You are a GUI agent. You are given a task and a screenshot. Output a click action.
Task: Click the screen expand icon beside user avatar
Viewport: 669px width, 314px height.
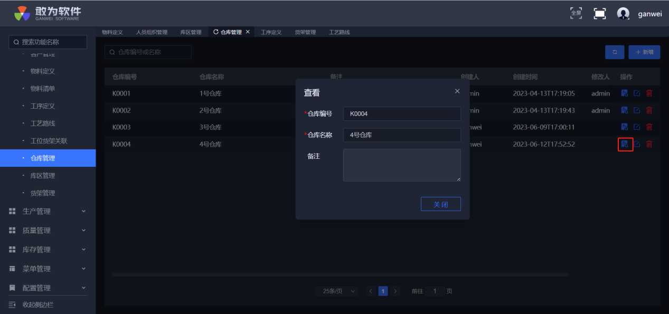click(x=600, y=14)
